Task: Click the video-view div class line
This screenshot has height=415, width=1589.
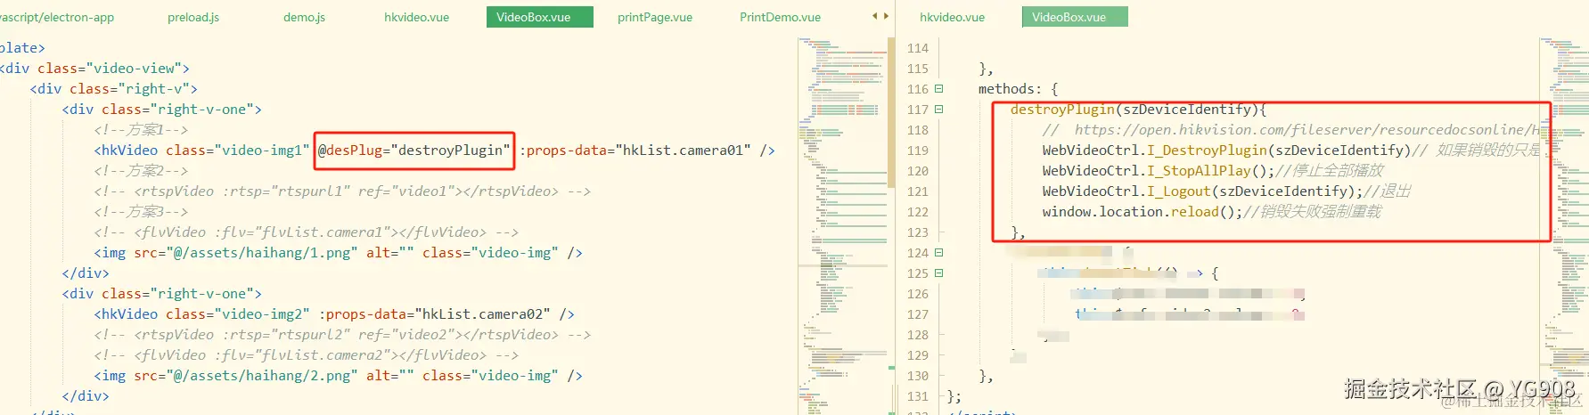Action: pyautogui.click(x=94, y=69)
